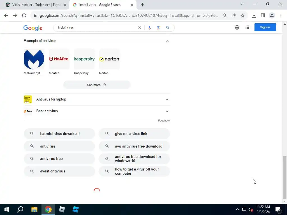Show hidden system tray icons
This screenshot has height=215, width=287.
237,209
